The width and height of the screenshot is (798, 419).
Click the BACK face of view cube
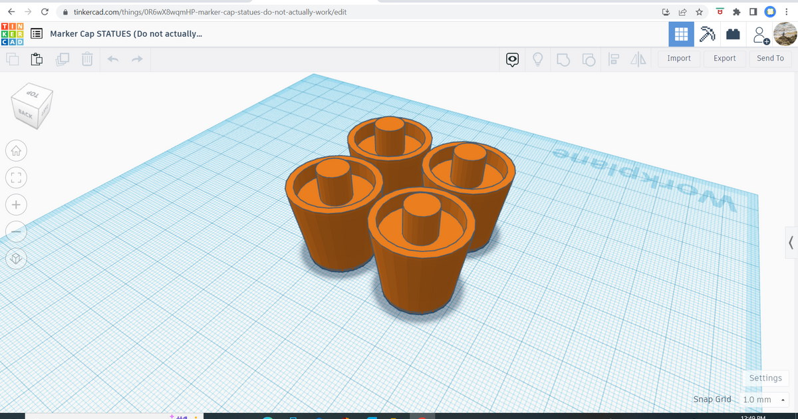[25, 115]
